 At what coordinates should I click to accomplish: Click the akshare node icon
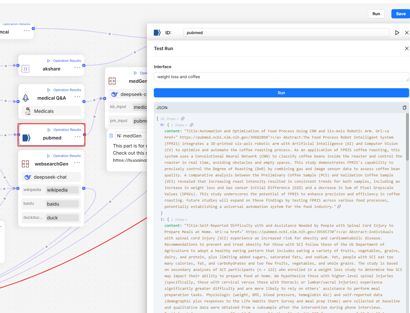[x=25, y=69]
